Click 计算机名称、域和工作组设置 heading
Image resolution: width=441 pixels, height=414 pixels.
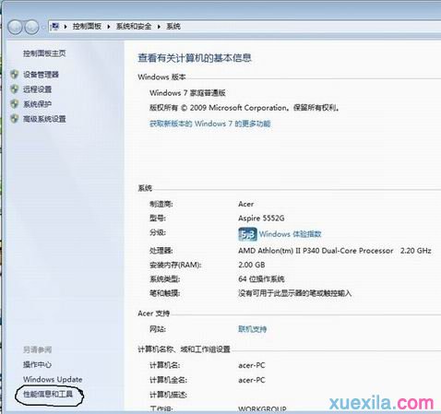click(185, 349)
